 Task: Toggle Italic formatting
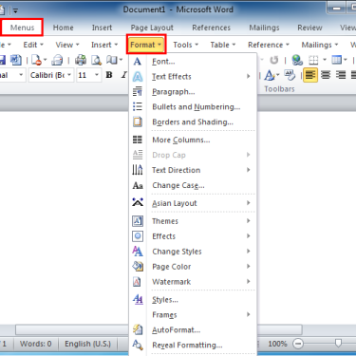click(123, 75)
